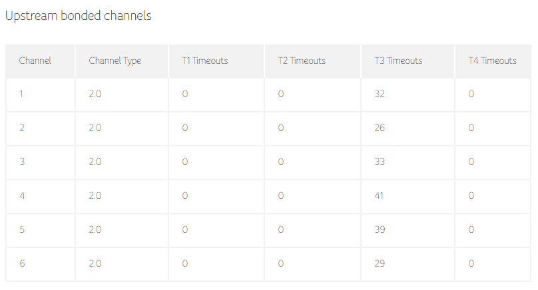Select channel number 5 cell
538x290 pixels.
[x=22, y=229]
